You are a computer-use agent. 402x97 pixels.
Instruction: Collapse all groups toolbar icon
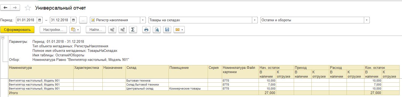(112, 30)
